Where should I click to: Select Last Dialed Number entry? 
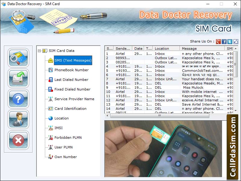click(71, 80)
